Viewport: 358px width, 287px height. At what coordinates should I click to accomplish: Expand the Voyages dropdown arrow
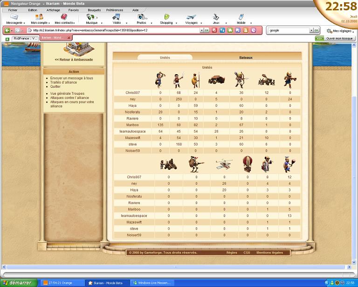pos(201,23)
